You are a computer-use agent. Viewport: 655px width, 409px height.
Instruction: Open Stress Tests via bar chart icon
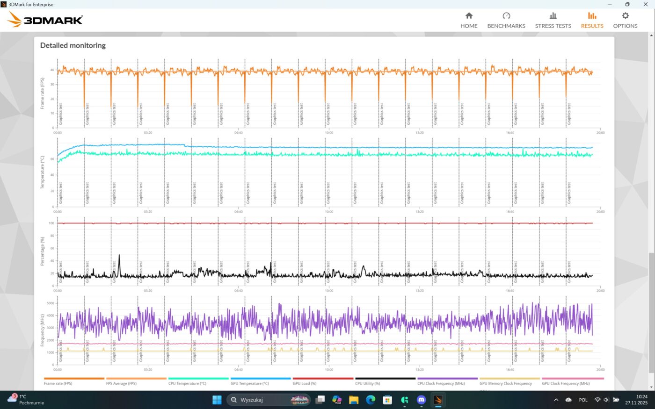[553, 16]
